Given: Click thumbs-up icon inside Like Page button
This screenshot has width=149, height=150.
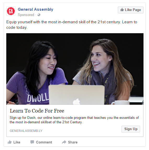Looking at the screenshot, I should pos(122,10).
